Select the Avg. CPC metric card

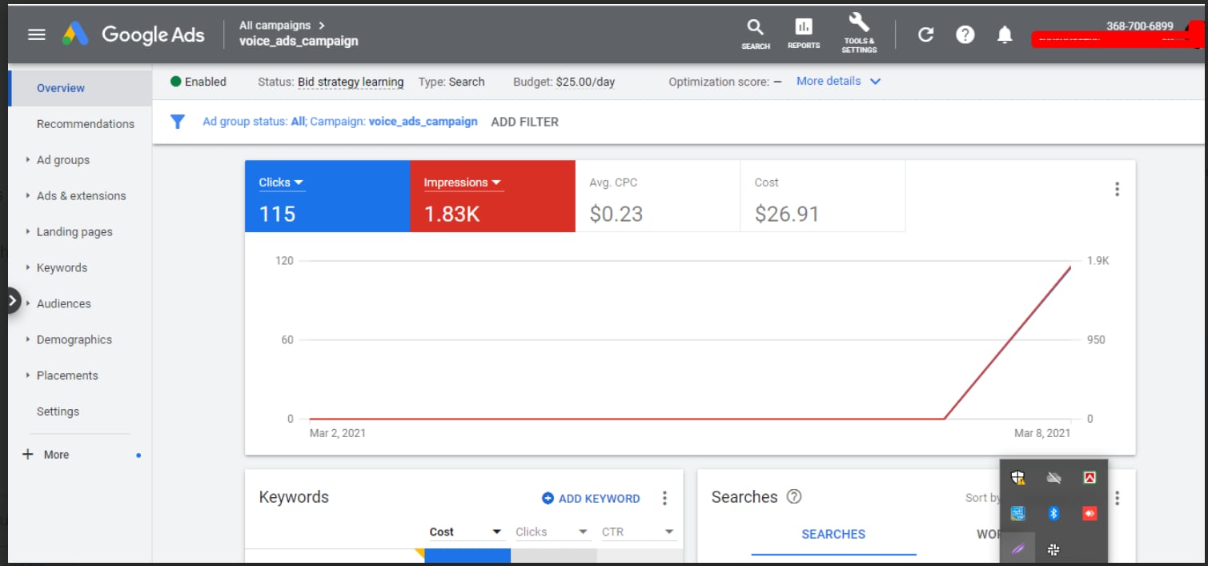click(x=657, y=197)
